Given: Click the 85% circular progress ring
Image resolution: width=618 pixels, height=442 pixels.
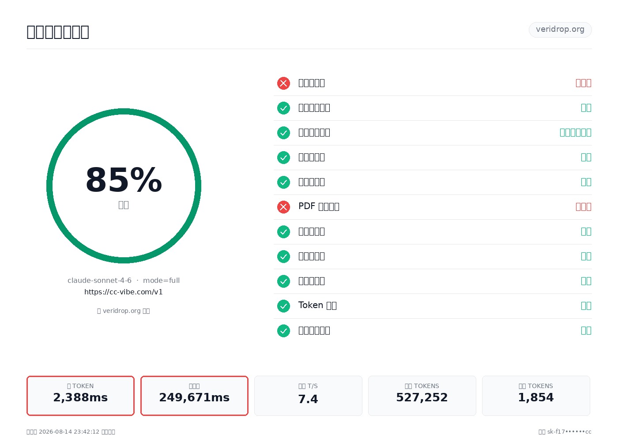Looking at the screenshot, I should (124, 186).
